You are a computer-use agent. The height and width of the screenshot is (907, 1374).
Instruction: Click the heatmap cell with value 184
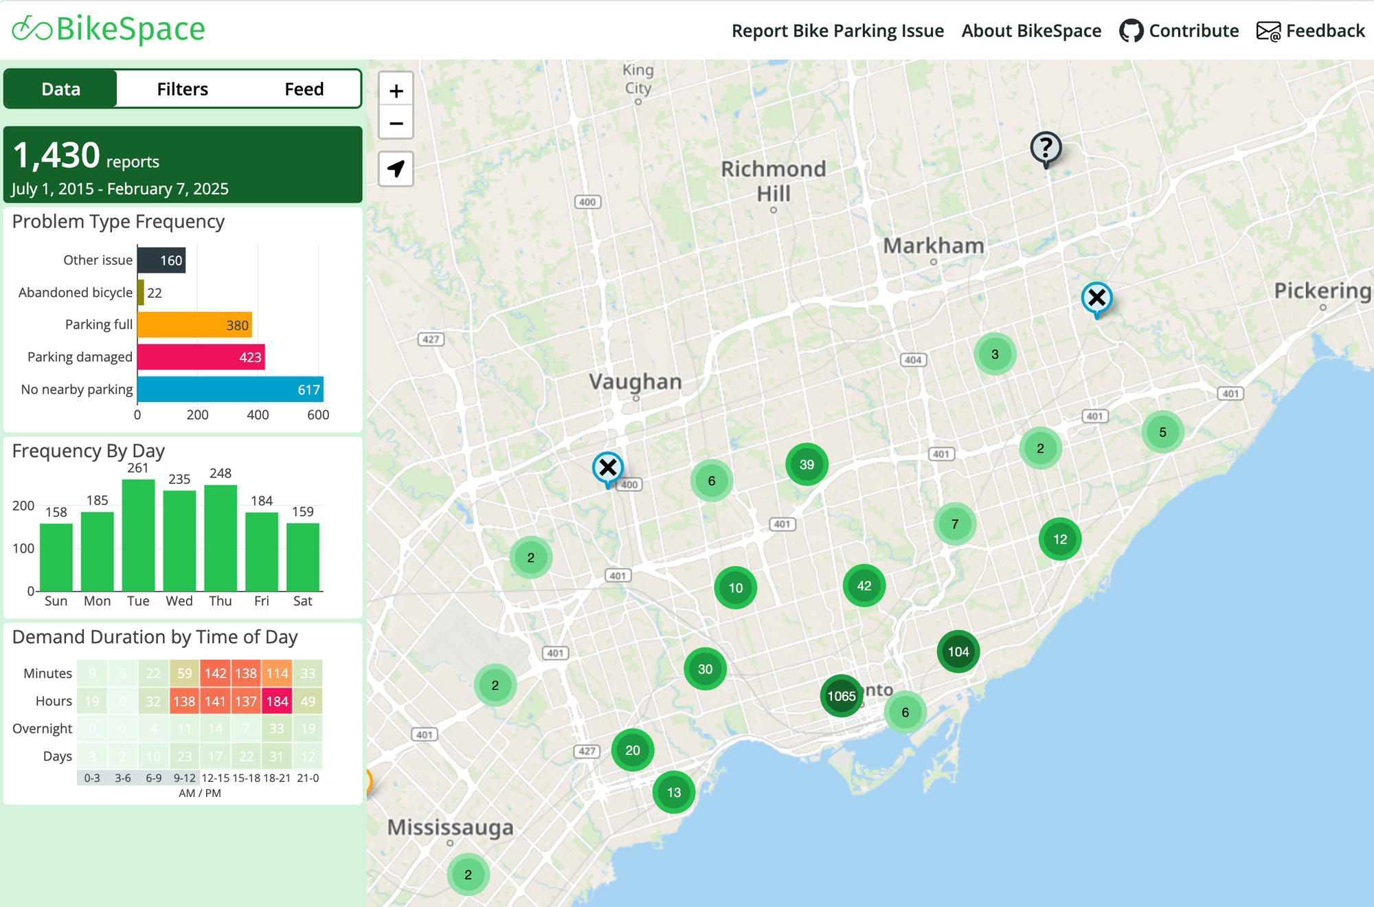point(277,701)
